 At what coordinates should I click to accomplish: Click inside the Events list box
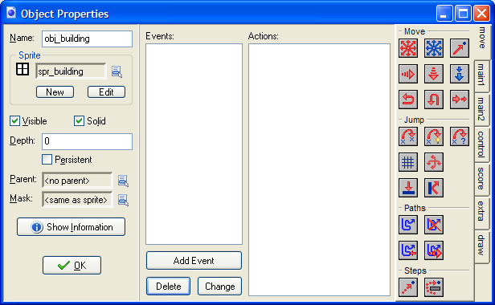[x=194, y=144]
